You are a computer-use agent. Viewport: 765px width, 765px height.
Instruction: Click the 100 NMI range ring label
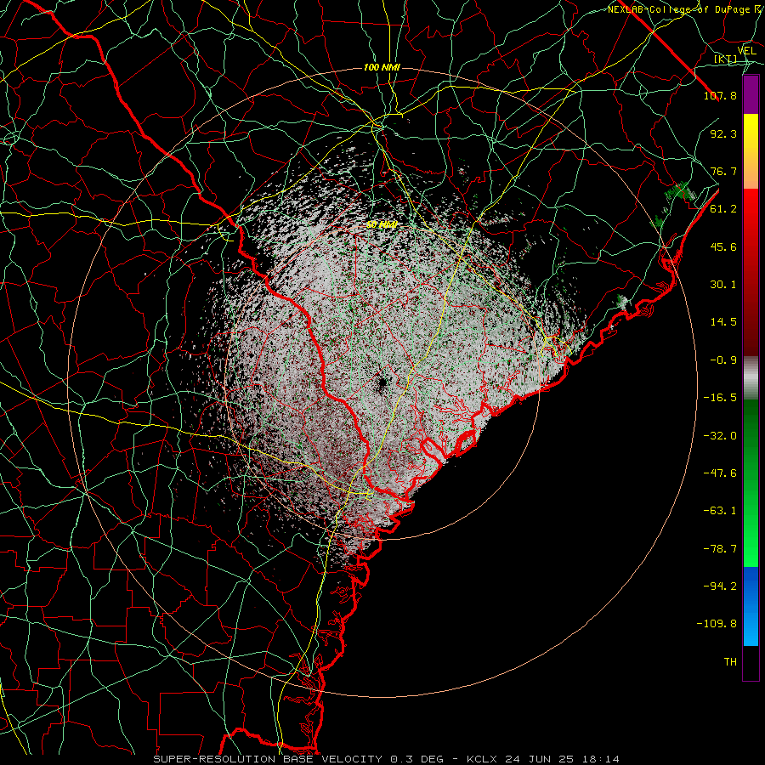[382, 67]
